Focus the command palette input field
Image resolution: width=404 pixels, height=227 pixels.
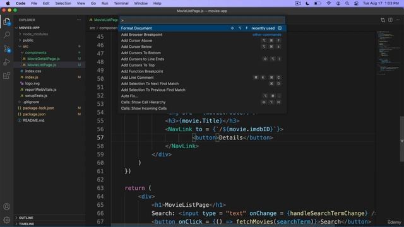click(202, 20)
